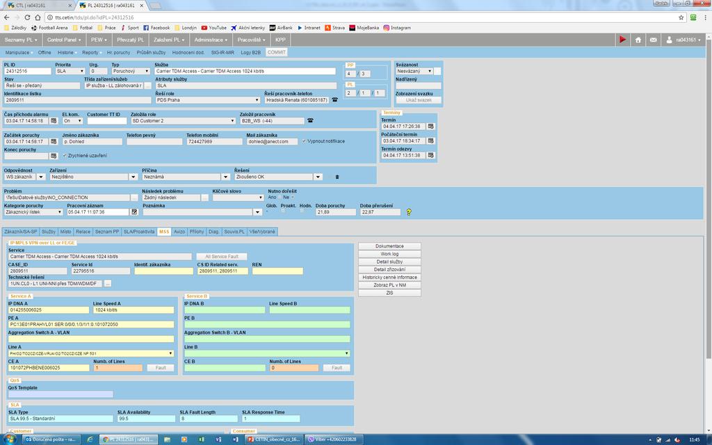This screenshot has height=445, width=712.
Task: Open the Kategorie poruchy dropdown
Action: [x=33, y=212]
